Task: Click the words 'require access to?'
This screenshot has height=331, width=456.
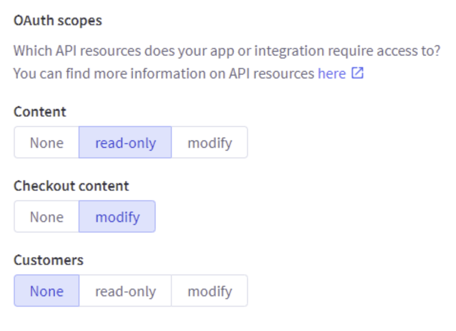Action: pos(385,51)
